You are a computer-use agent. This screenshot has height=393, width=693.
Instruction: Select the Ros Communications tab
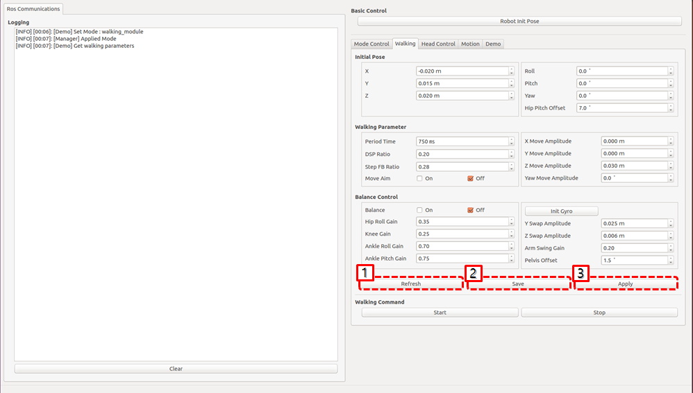pos(33,9)
